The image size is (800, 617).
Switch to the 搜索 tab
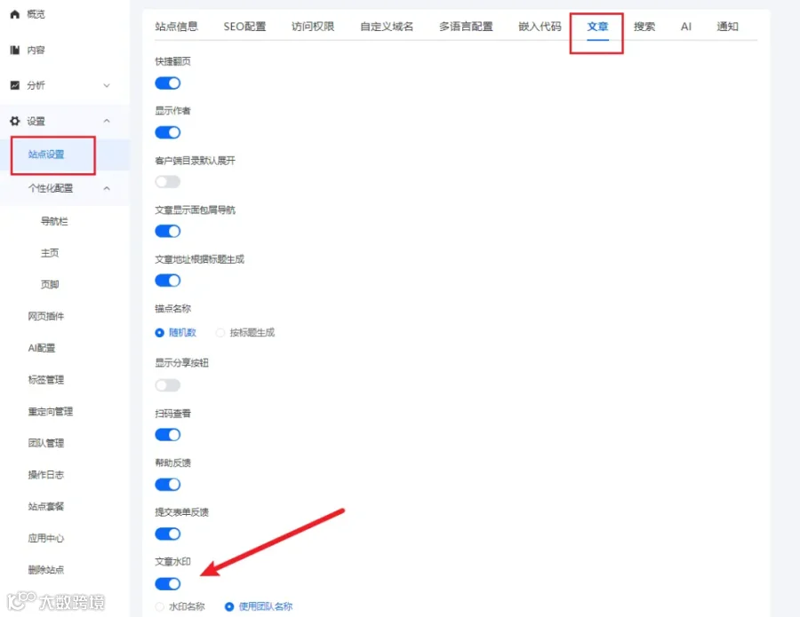[644, 27]
